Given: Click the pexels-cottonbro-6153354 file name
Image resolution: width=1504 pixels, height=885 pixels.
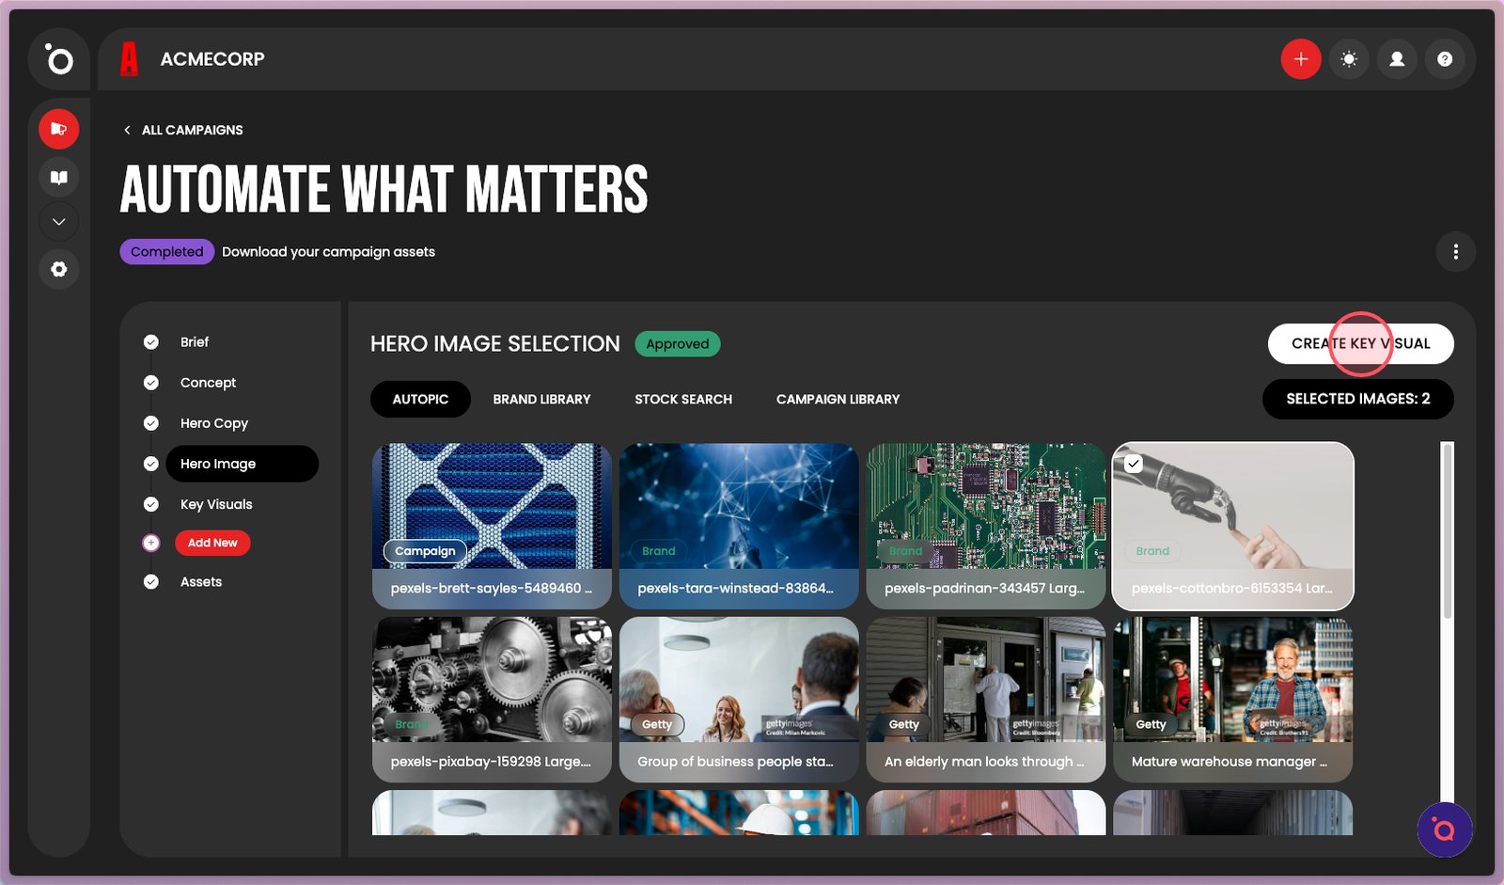Looking at the screenshot, I should point(1232,589).
